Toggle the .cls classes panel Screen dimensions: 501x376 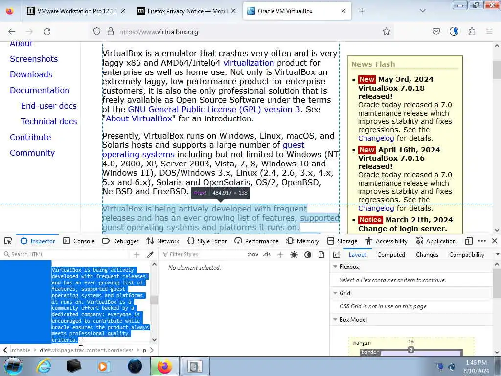point(267,254)
